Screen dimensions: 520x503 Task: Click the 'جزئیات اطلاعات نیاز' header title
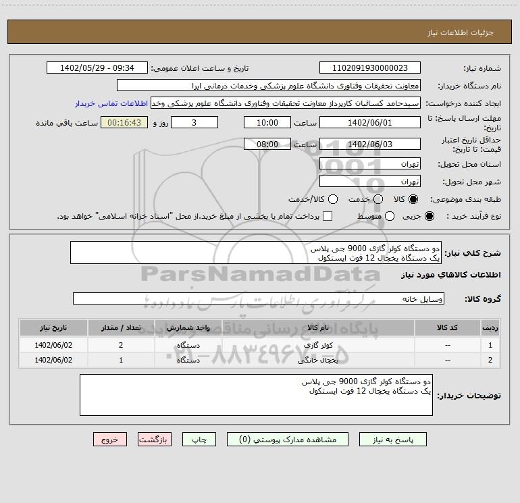[x=461, y=32]
